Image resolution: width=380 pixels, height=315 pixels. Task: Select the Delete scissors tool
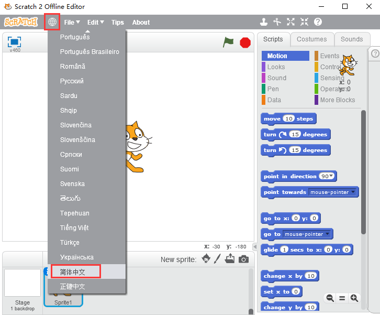coord(277,22)
